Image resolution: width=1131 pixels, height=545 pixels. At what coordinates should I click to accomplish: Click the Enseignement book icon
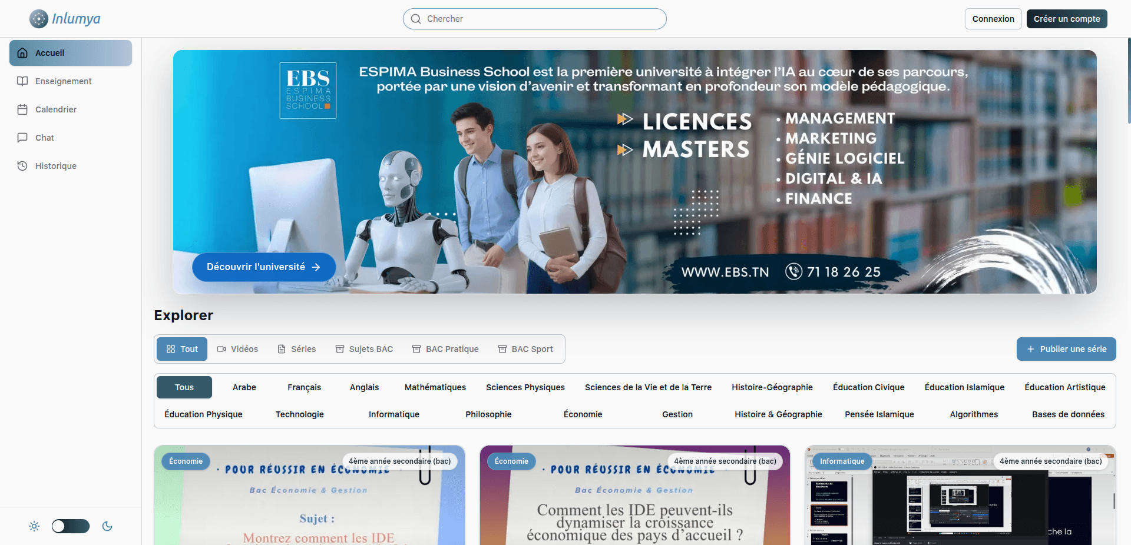point(22,81)
